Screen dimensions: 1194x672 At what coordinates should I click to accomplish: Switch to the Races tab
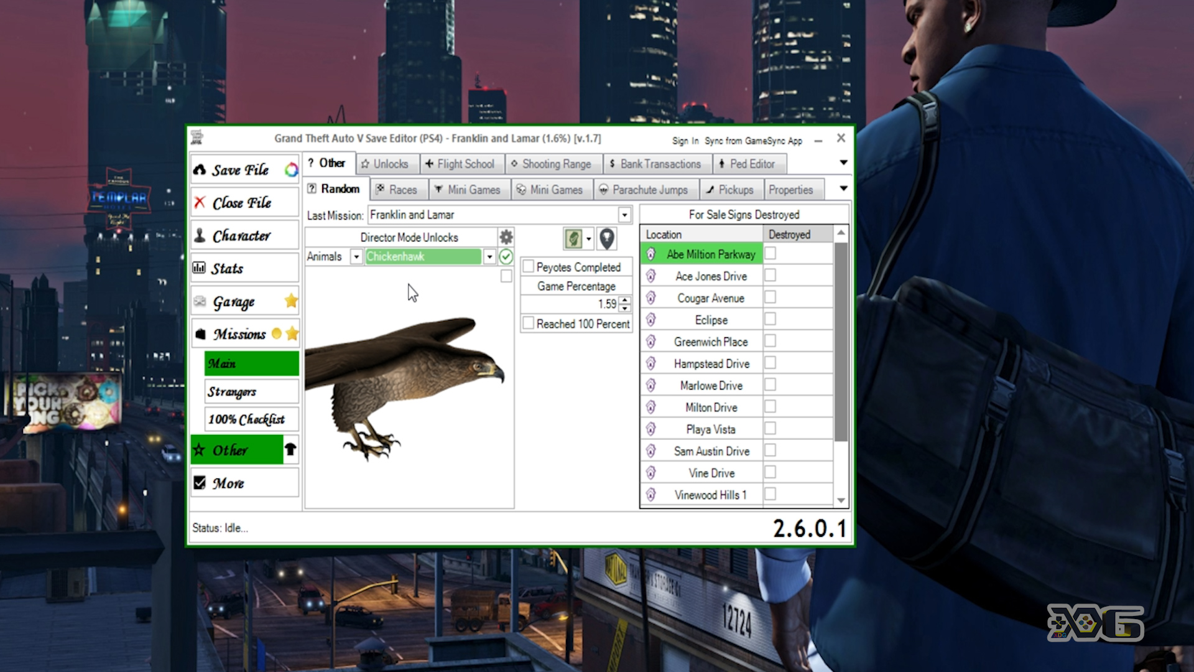click(x=402, y=190)
